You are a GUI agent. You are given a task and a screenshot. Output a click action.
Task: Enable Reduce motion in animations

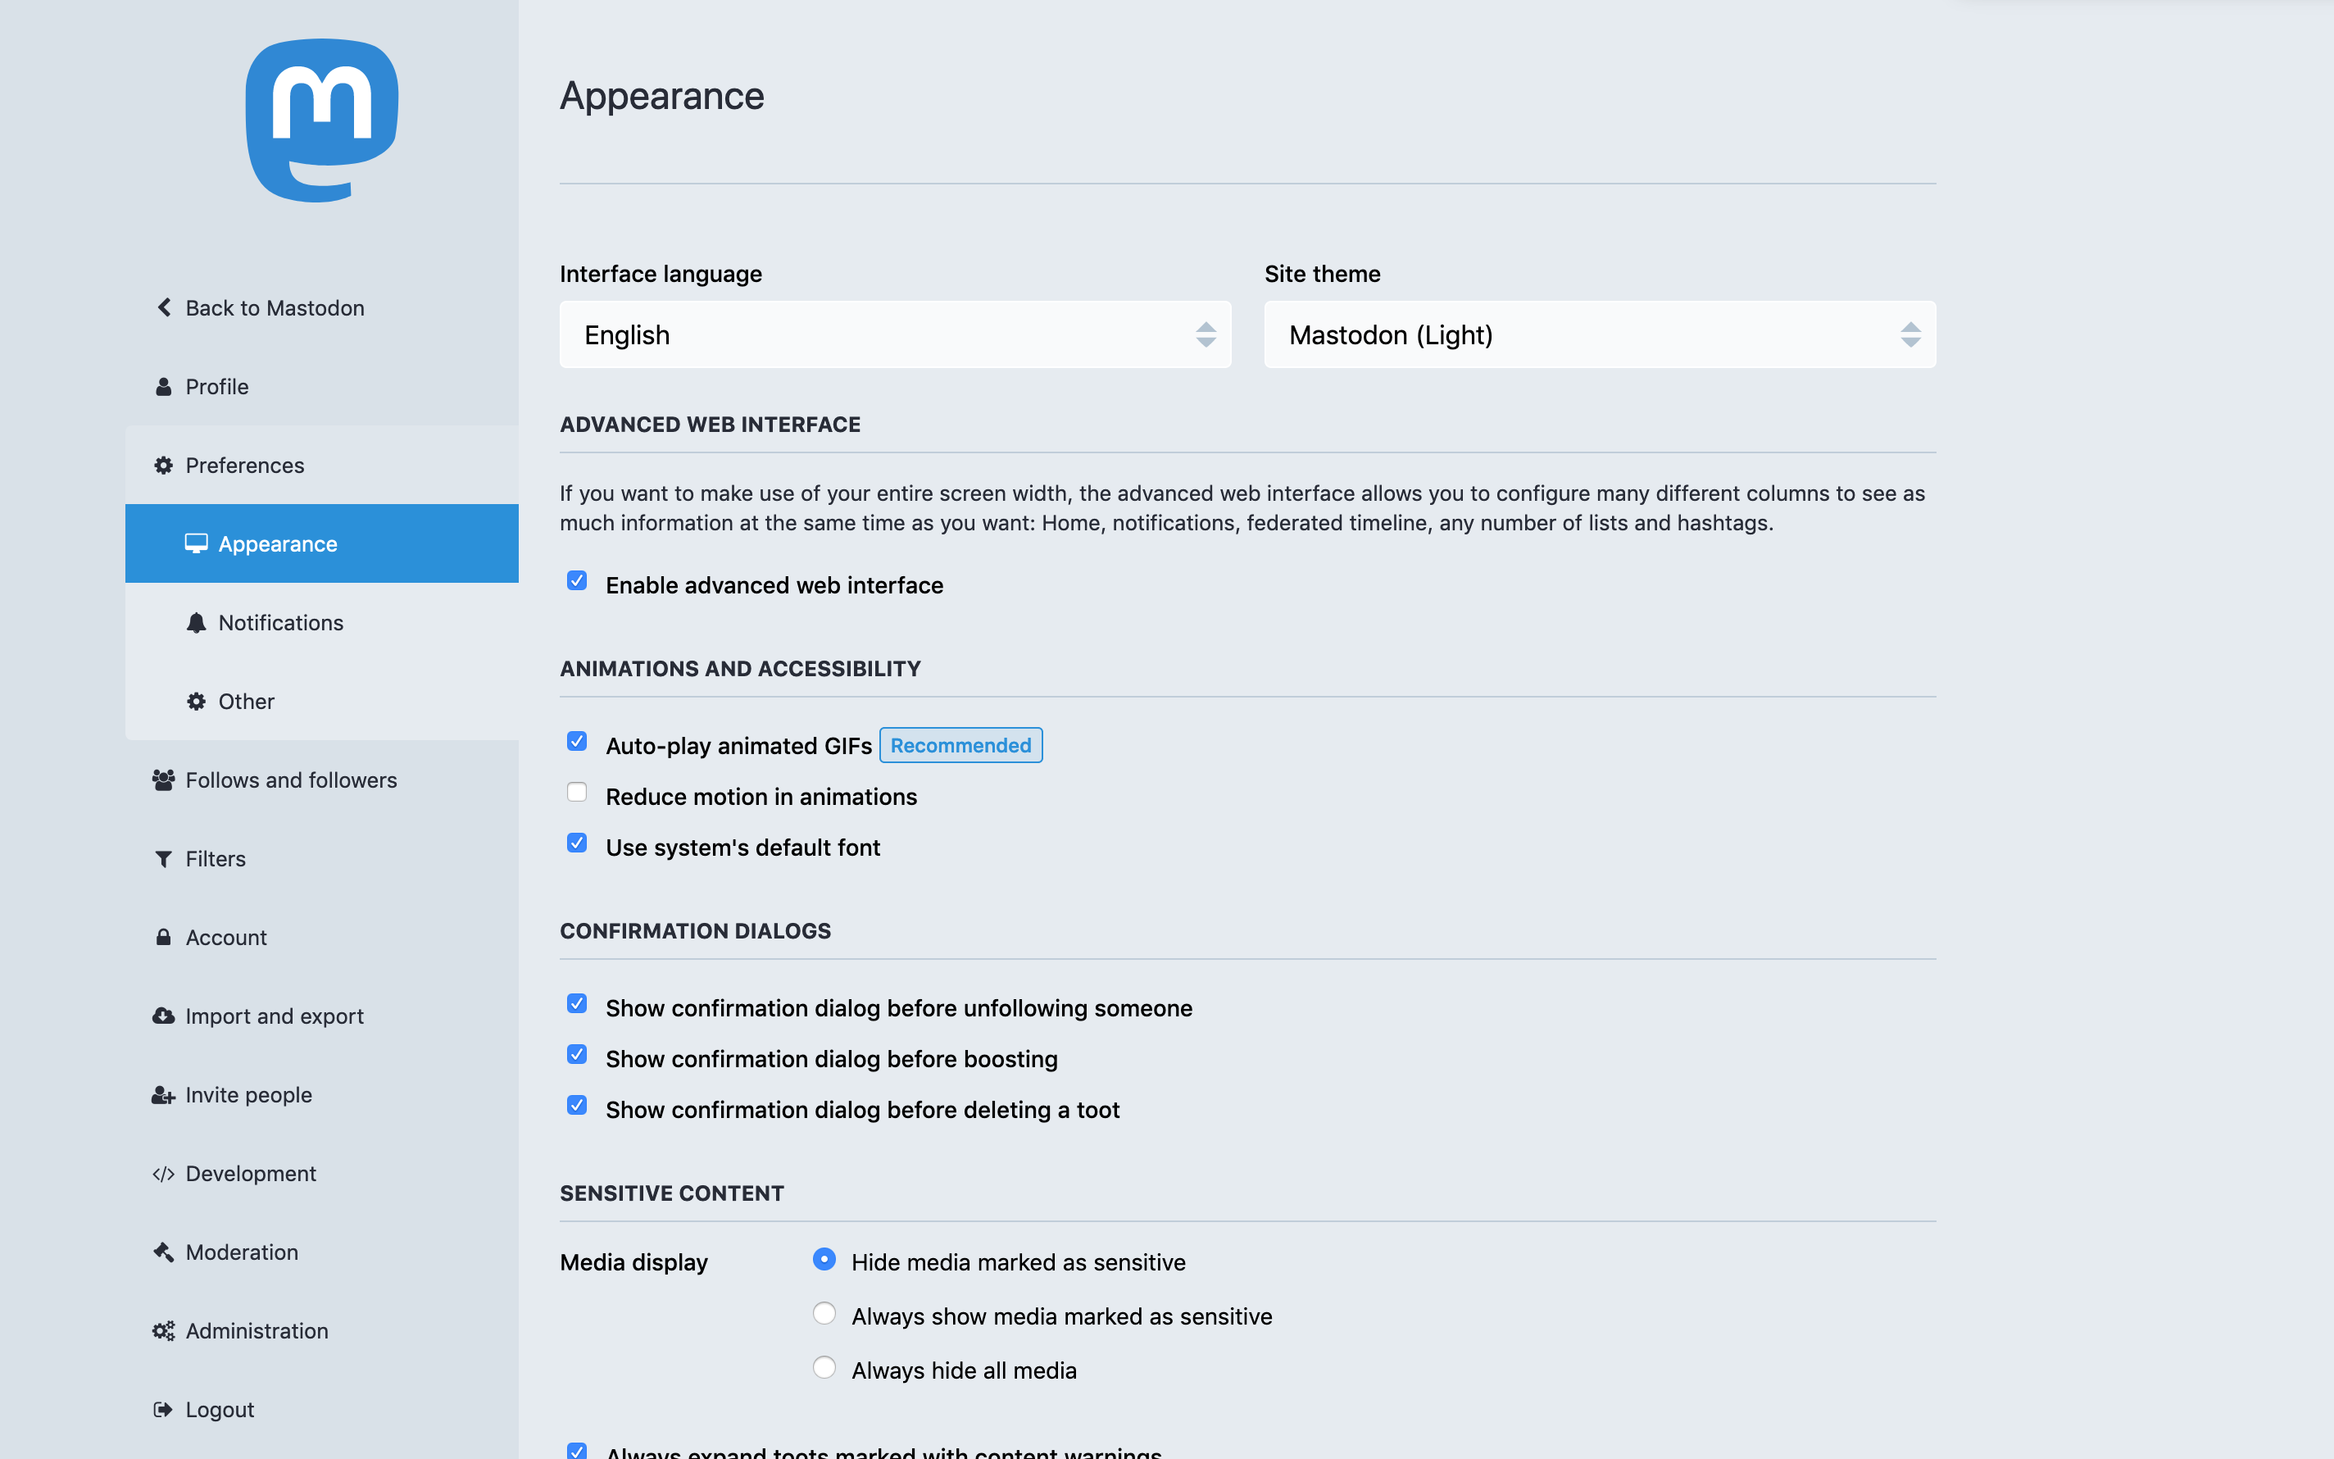point(576,793)
